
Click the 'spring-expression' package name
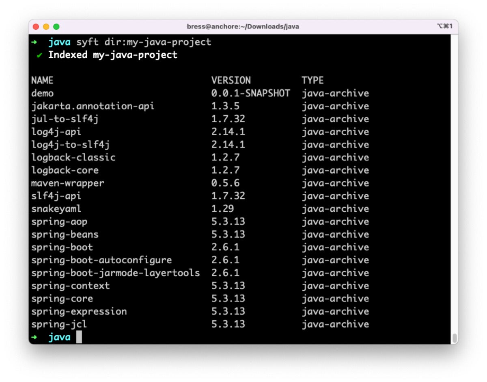click(x=79, y=312)
